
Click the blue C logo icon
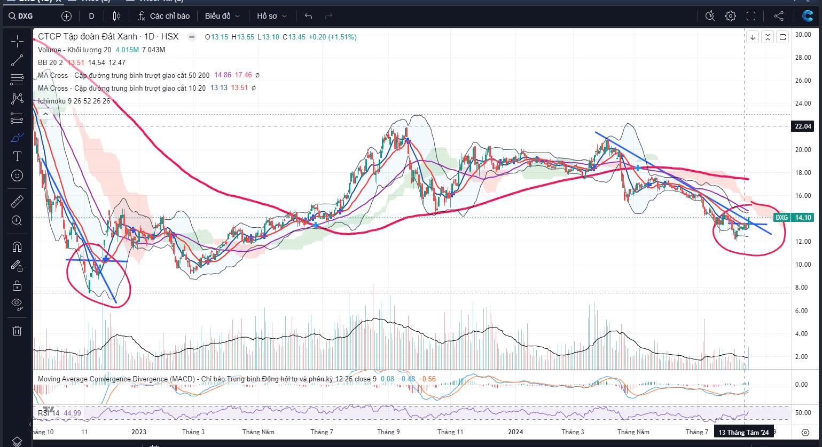(x=808, y=16)
